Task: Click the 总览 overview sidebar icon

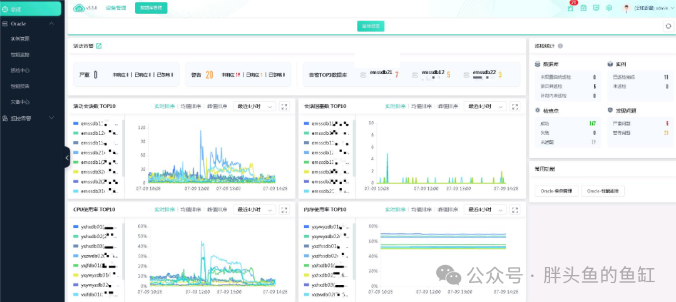Action: tap(6, 9)
